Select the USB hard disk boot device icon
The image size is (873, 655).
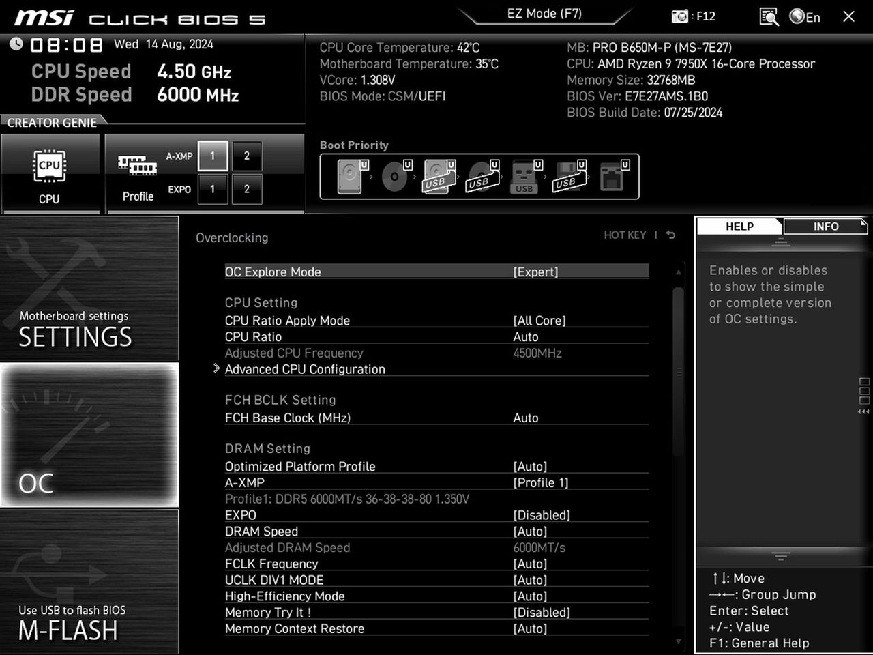point(439,176)
